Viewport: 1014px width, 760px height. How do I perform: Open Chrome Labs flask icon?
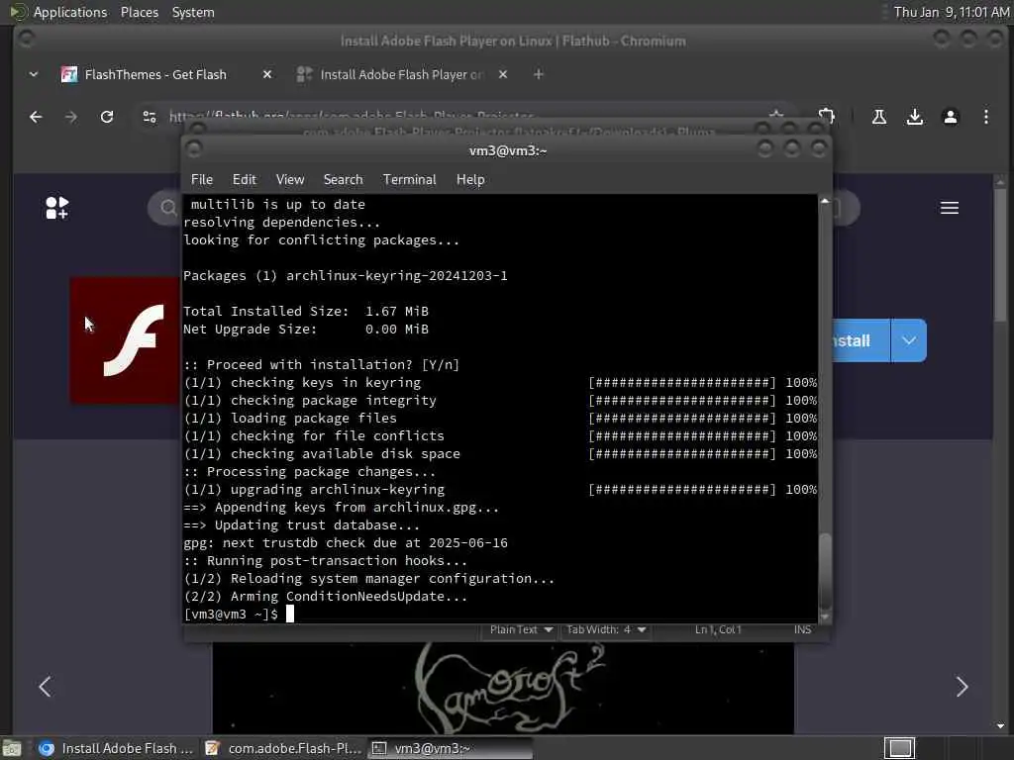(x=879, y=117)
